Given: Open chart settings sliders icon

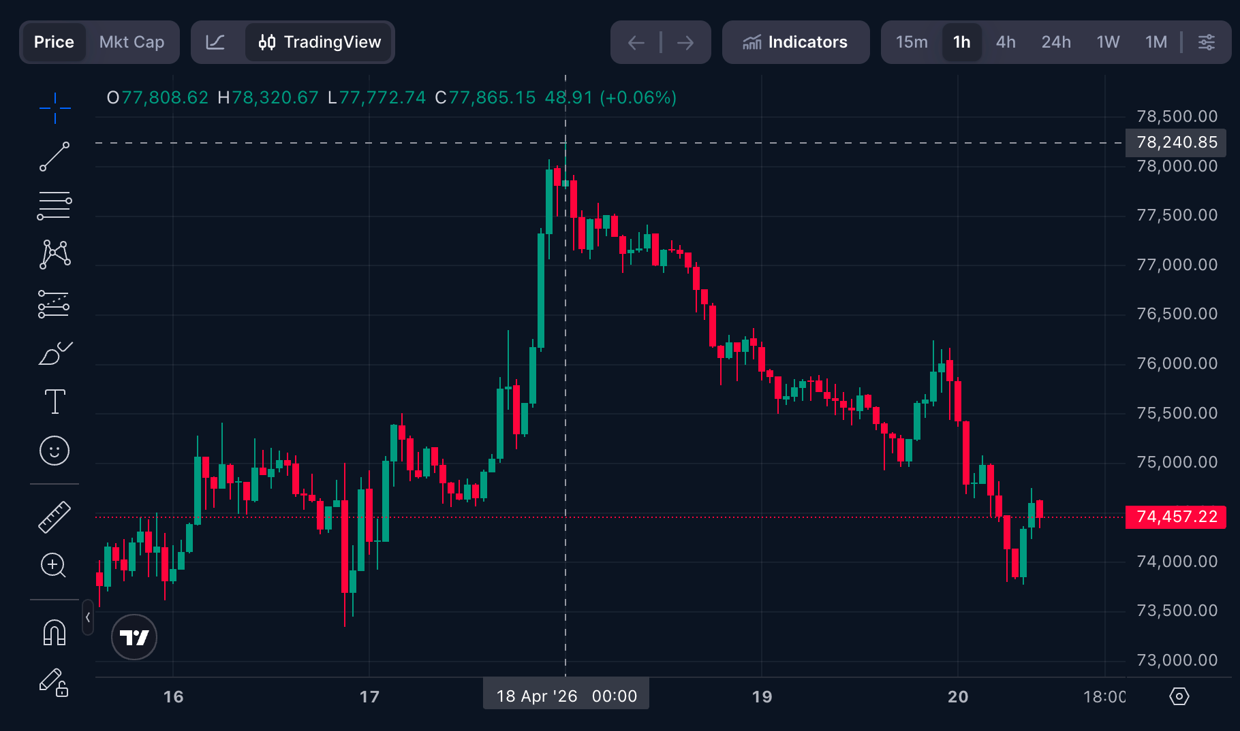Looking at the screenshot, I should pyautogui.click(x=1206, y=42).
